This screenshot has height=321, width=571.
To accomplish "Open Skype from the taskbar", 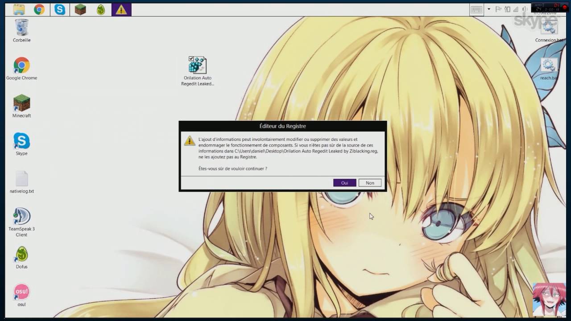I will click(60, 9).
